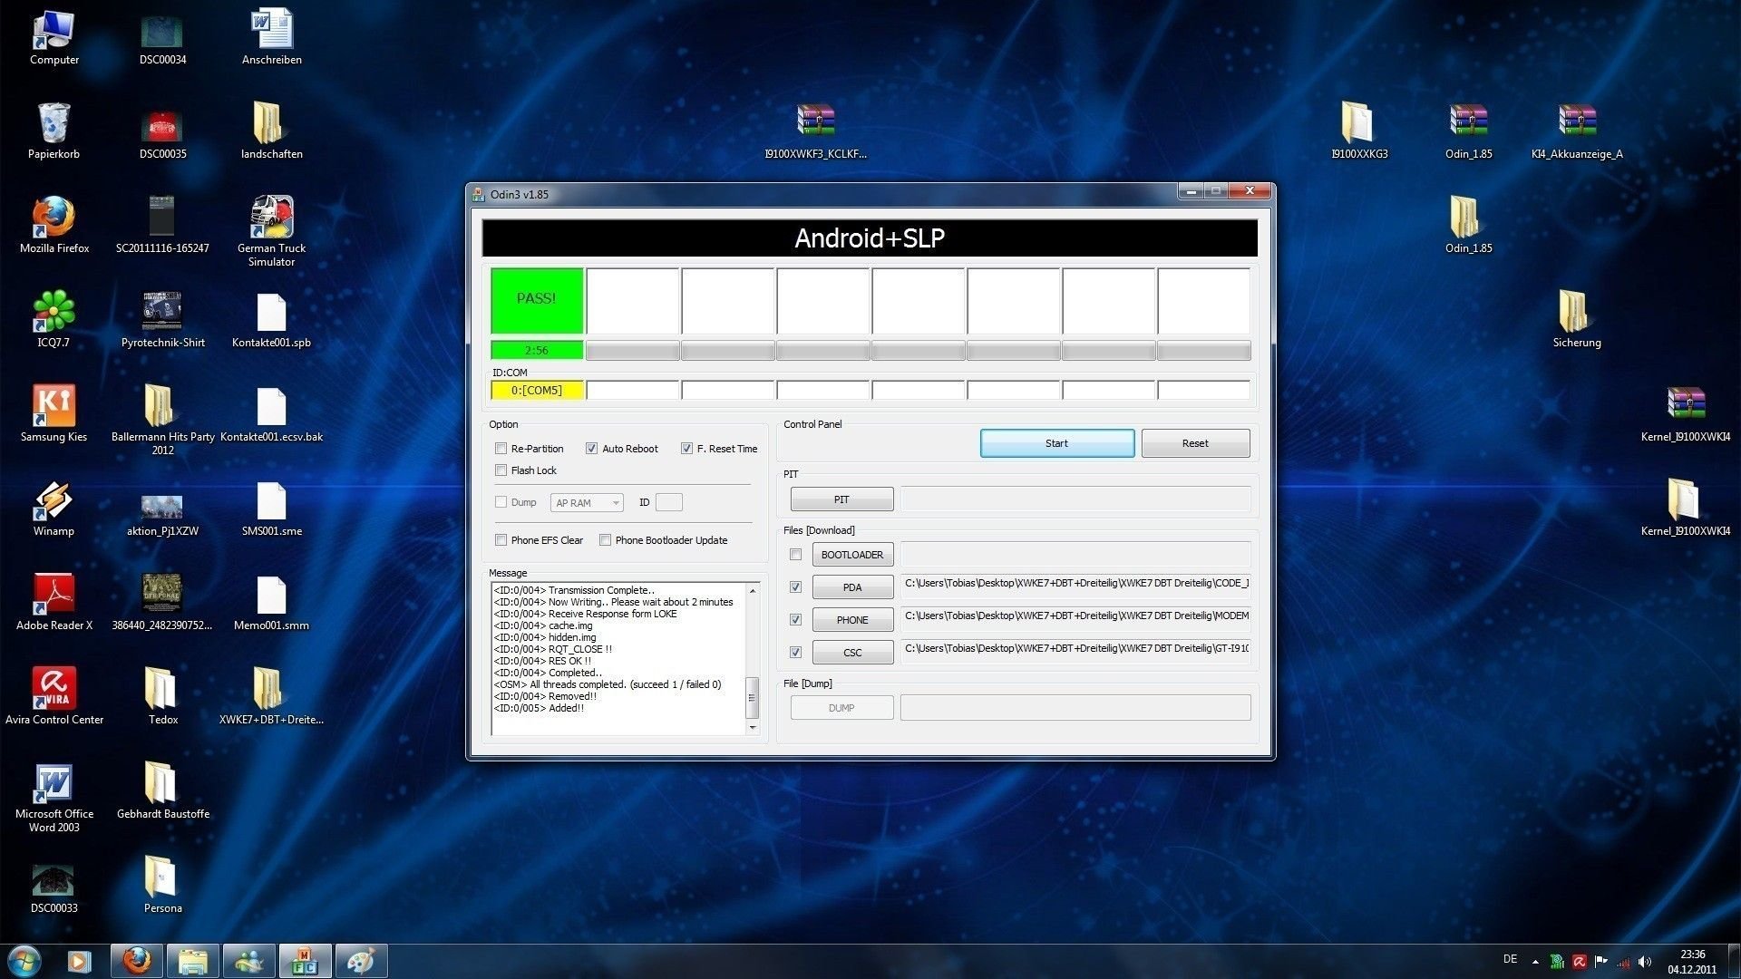
Task: Open the Winamp desktop shortcut
Action: tap(53, 509)
